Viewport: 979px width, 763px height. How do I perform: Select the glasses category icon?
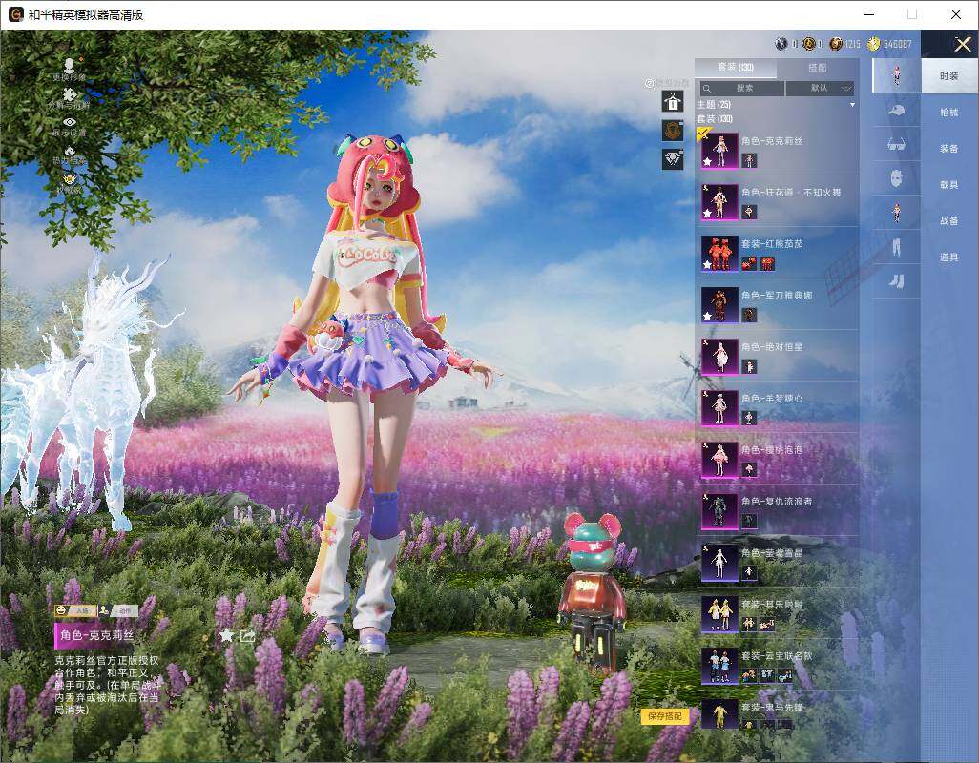pyautogui.click(x=896, y=145)
